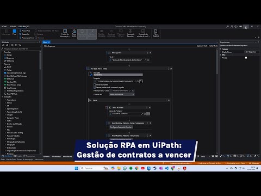This screenshot has width=261, height=196.
Task: Tick the Incluir subpastas checkbox
Action: coord(95,84)
